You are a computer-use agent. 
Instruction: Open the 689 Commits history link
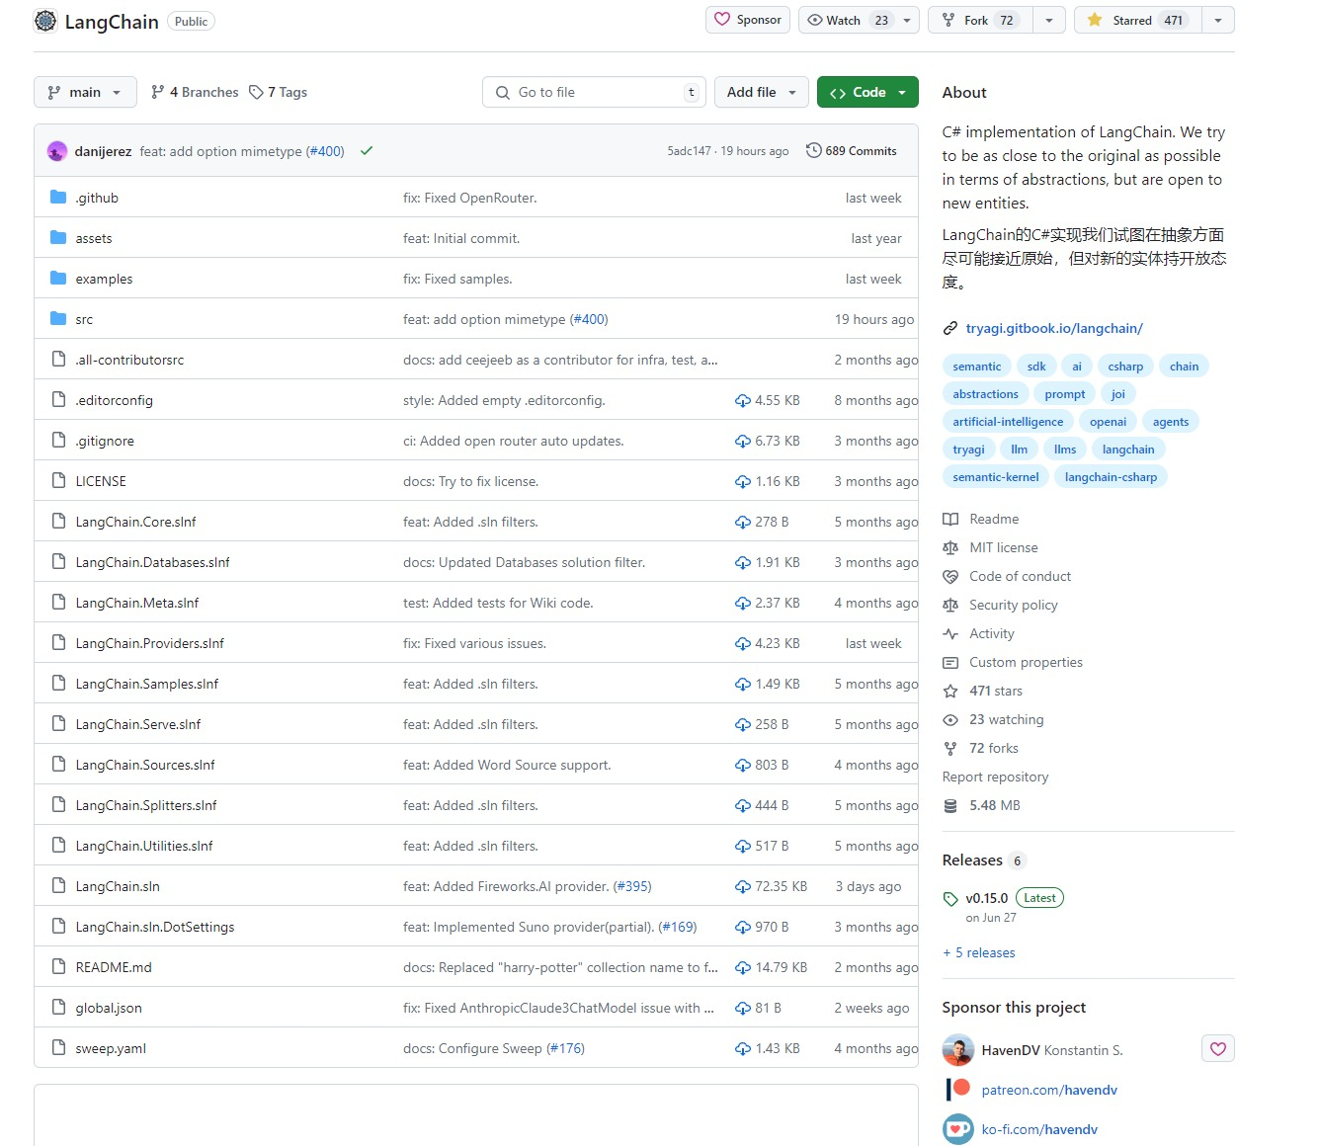pyautogui.click(x=852, y=151)
